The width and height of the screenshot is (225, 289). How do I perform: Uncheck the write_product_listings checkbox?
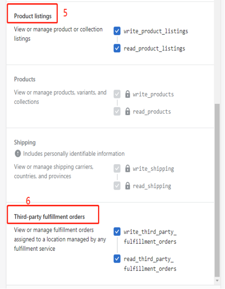click(117, 31)
